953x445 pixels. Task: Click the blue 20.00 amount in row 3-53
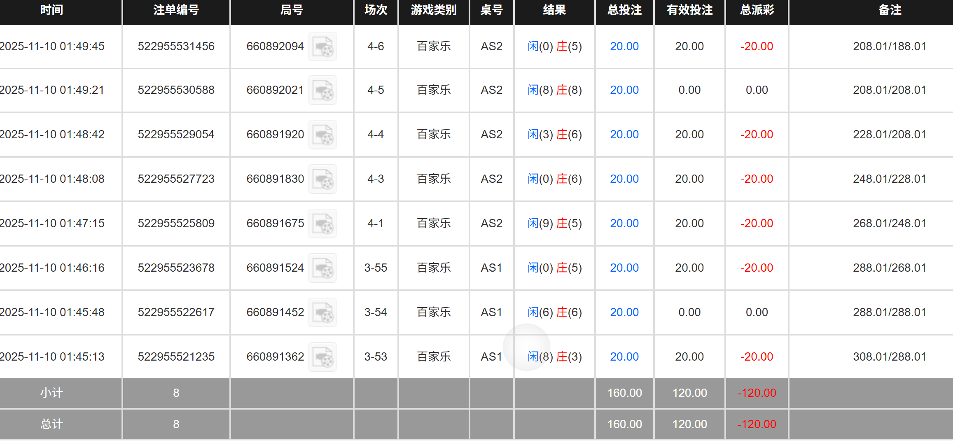pos(624,356)
